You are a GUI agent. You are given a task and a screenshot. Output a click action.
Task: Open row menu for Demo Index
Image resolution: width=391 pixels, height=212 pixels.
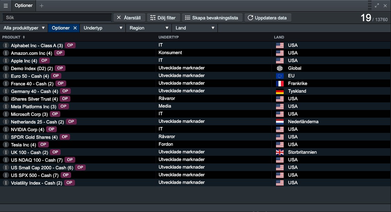(x=6, y=68)
